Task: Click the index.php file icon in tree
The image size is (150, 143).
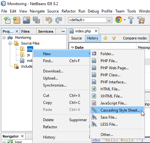Action: click(x=22, y=61)
